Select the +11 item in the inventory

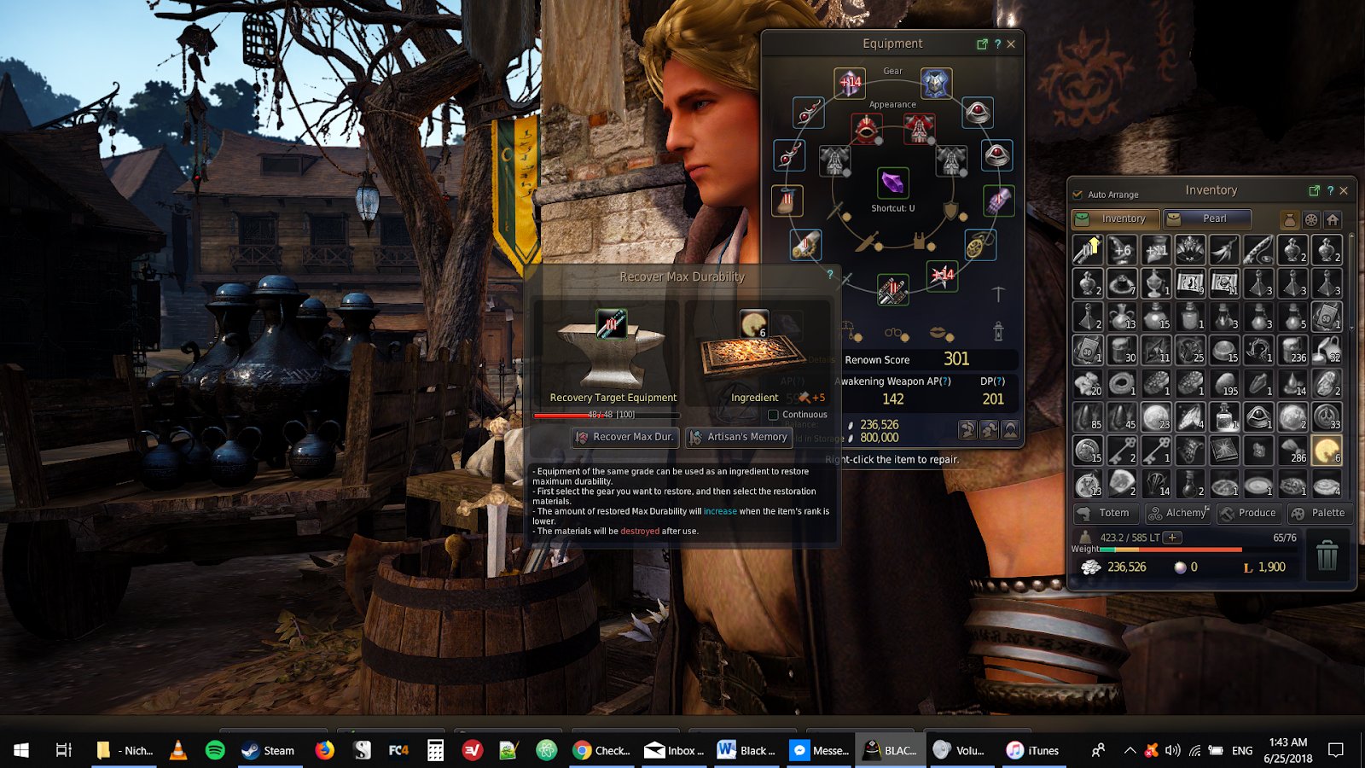click(x=1156, y=249)
